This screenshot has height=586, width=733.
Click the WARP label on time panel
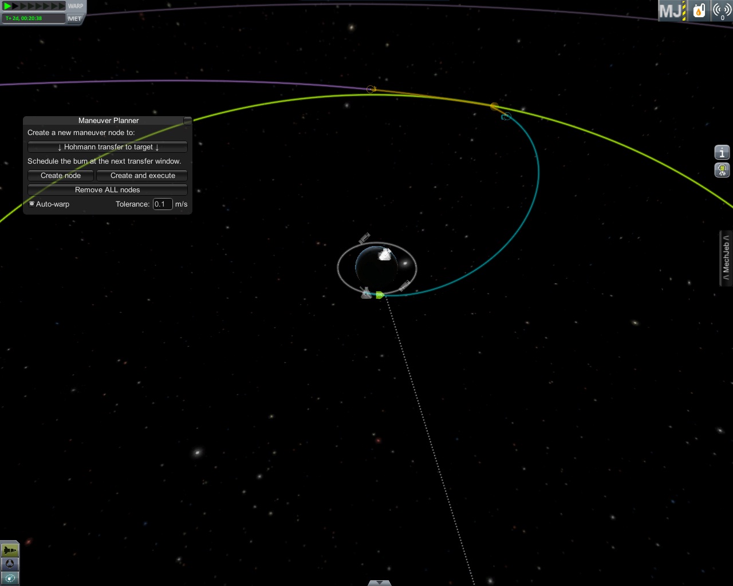coord(76,6)
